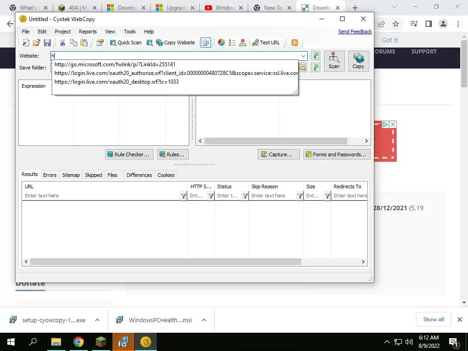
Task: Select the oauth20_authorize.srf suggestion
Action: [176, 73]
